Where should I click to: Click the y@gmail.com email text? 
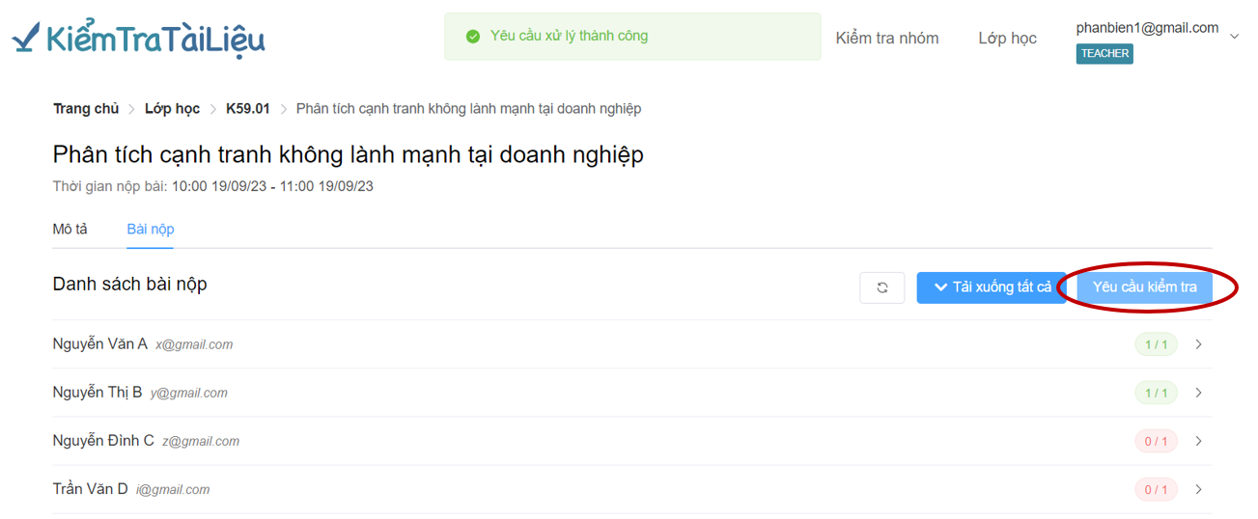pyautogui.click(x=189, y=393)
